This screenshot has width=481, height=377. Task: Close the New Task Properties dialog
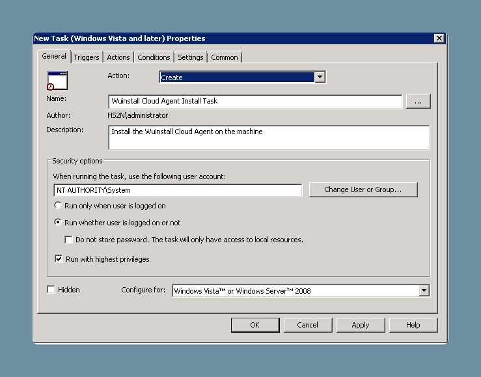439,38
